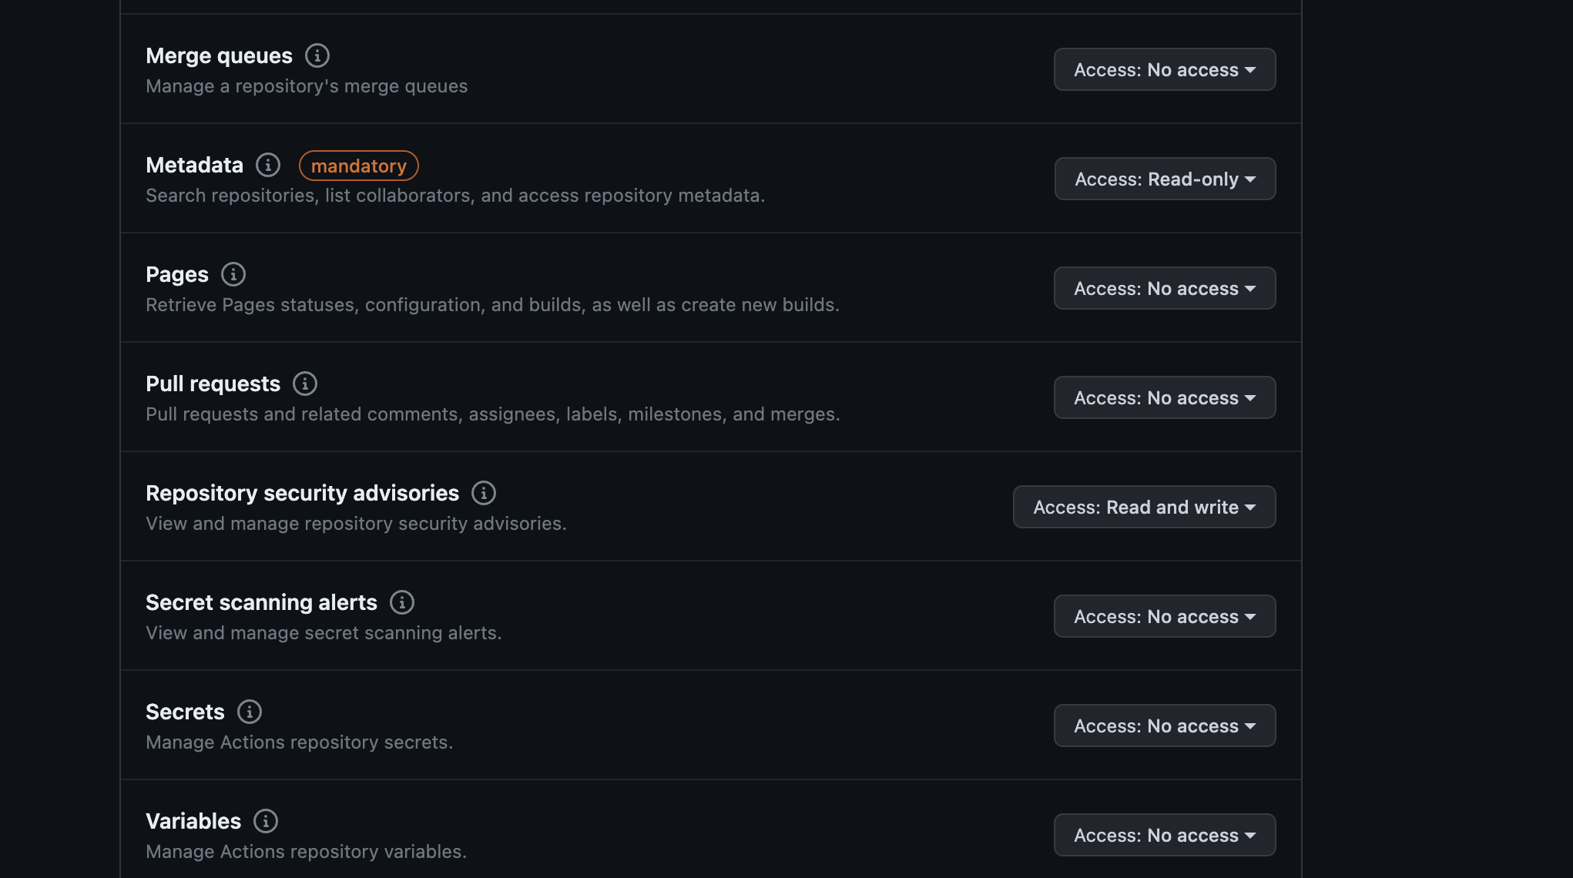Open the Pages access selector

click(1164, 288)
